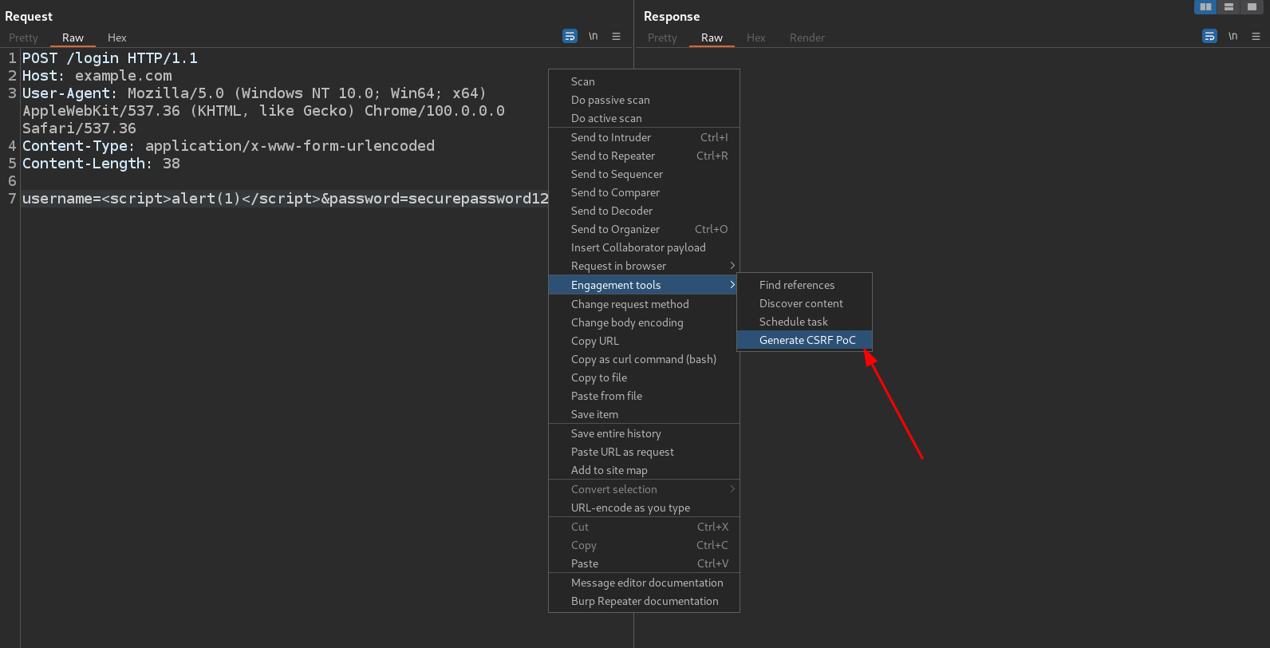This screenshot has width=1270, height=648.
Task: Toggle word wrap icon in Response panel
Action: pyautogui.click(x=1209, y=36)
